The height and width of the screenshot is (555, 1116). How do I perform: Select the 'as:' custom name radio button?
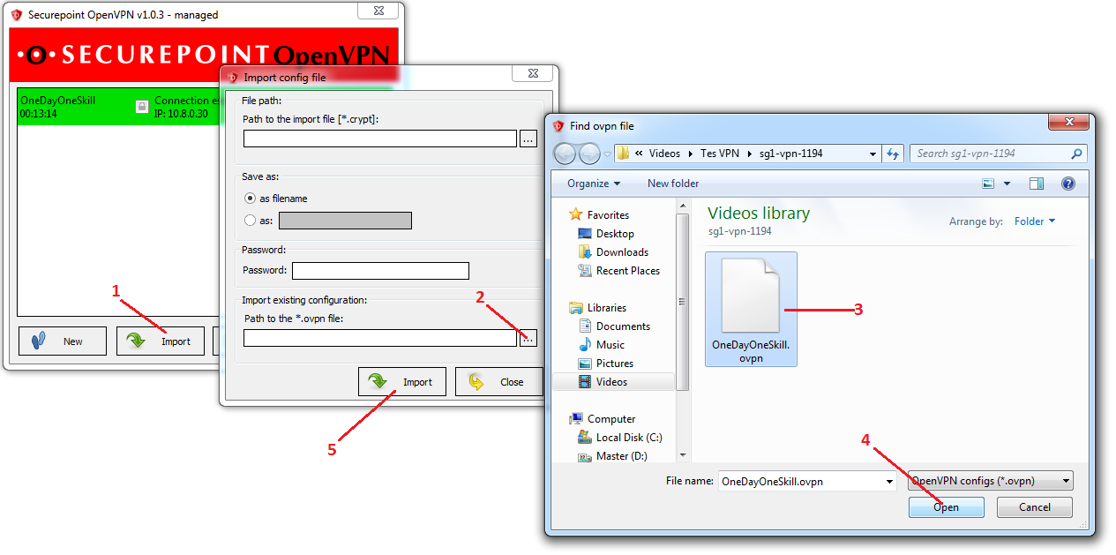coord(251,221)
